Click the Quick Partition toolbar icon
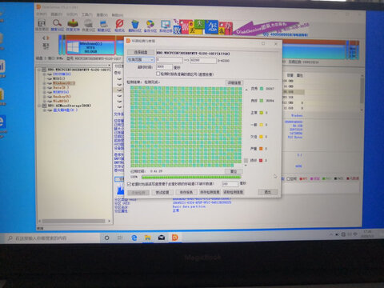The height and width of the screenshot is (288, 384). pos(88,26)
